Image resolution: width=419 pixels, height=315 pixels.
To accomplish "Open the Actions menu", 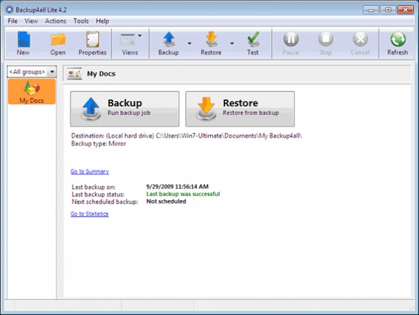I will [55, 21].
